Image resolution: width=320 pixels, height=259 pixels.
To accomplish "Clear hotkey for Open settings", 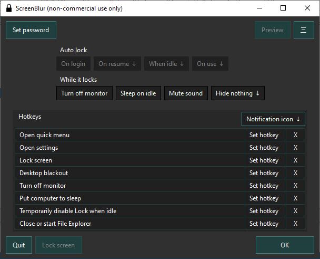I will coord(295,148).
